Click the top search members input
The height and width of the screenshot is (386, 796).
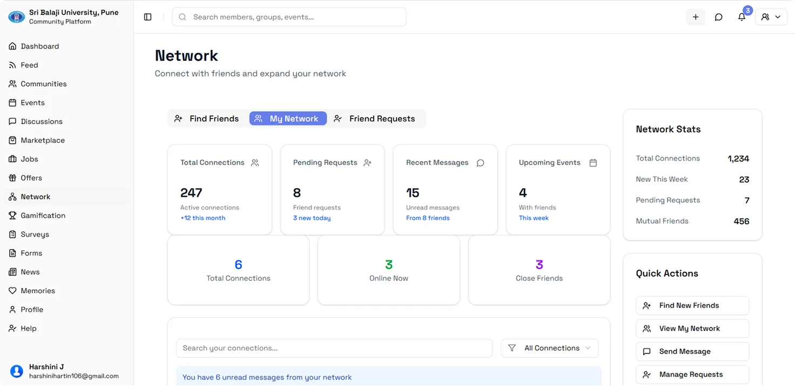pos(294,17)
